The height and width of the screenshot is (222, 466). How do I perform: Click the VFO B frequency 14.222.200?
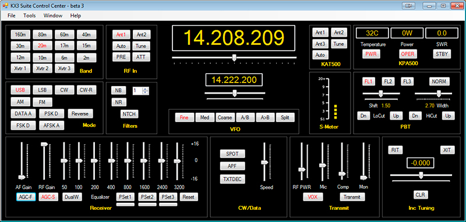(x=234, y=80)
